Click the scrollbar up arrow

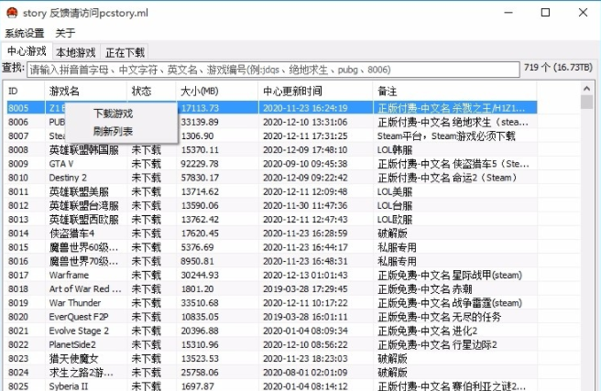(x=586, y=92)
